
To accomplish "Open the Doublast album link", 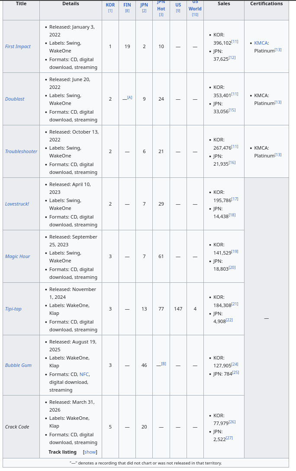I will (15, 99).
